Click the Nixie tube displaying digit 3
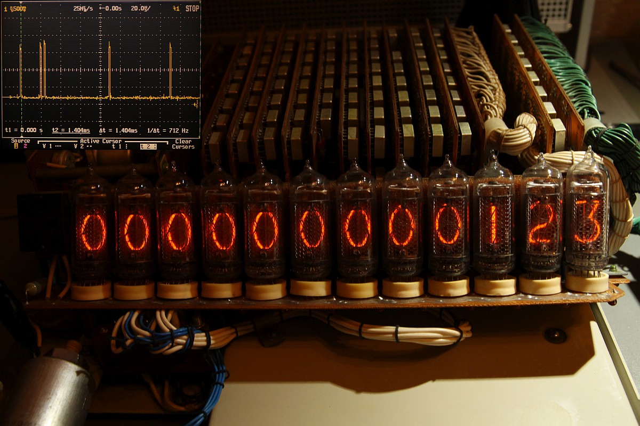 (x=587, y=221)
